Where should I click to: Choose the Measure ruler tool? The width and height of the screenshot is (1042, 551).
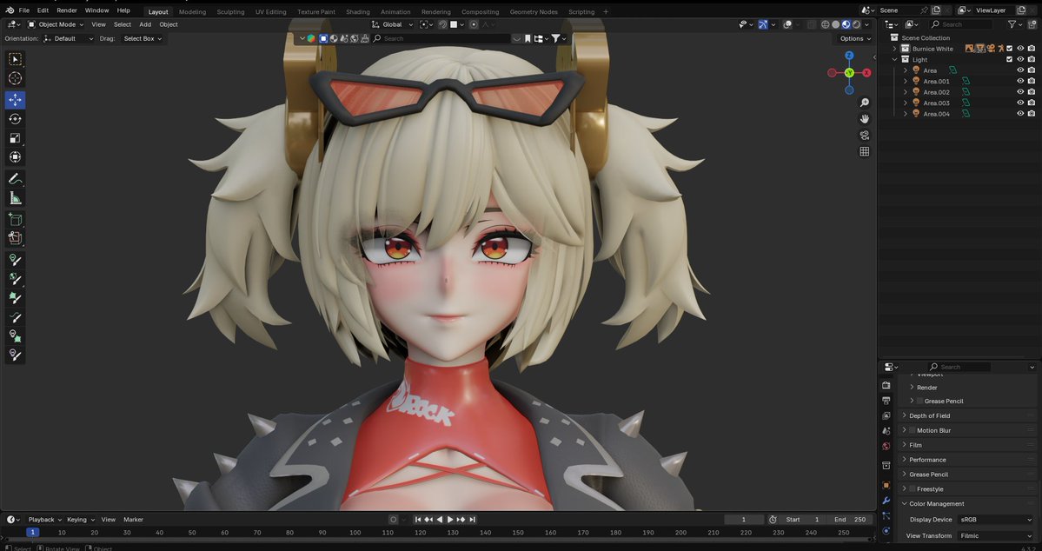point(15,198)
